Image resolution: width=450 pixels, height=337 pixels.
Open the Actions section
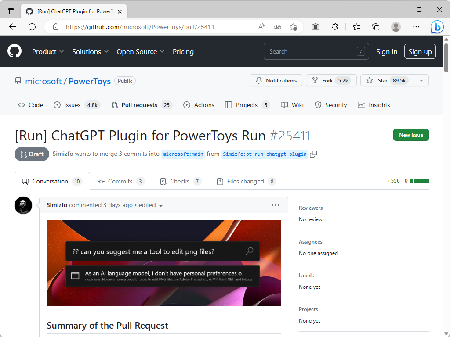coord(199,105)
